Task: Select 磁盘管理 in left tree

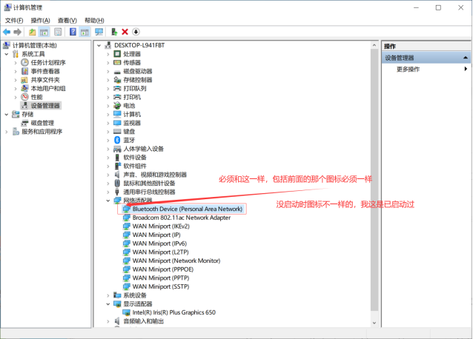Action: (x=42, y=123)
